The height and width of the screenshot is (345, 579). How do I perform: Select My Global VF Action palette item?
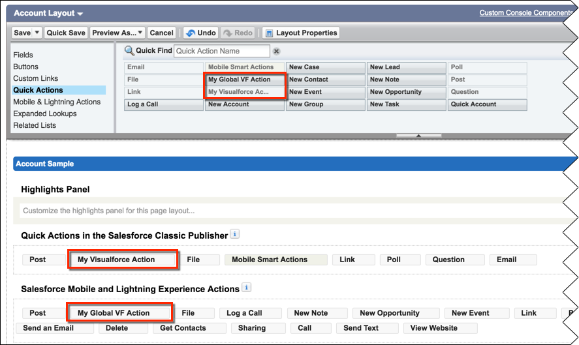pyautogui.click(x=244, y=80)
